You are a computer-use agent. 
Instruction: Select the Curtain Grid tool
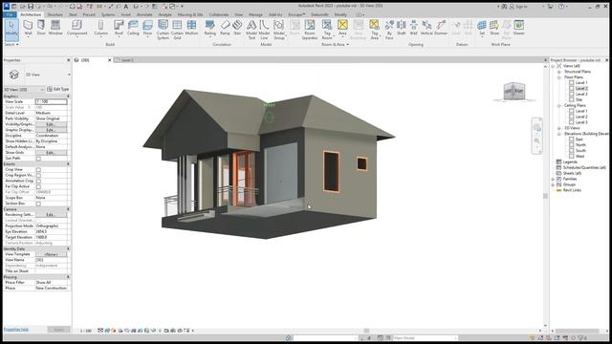[177, 30]
